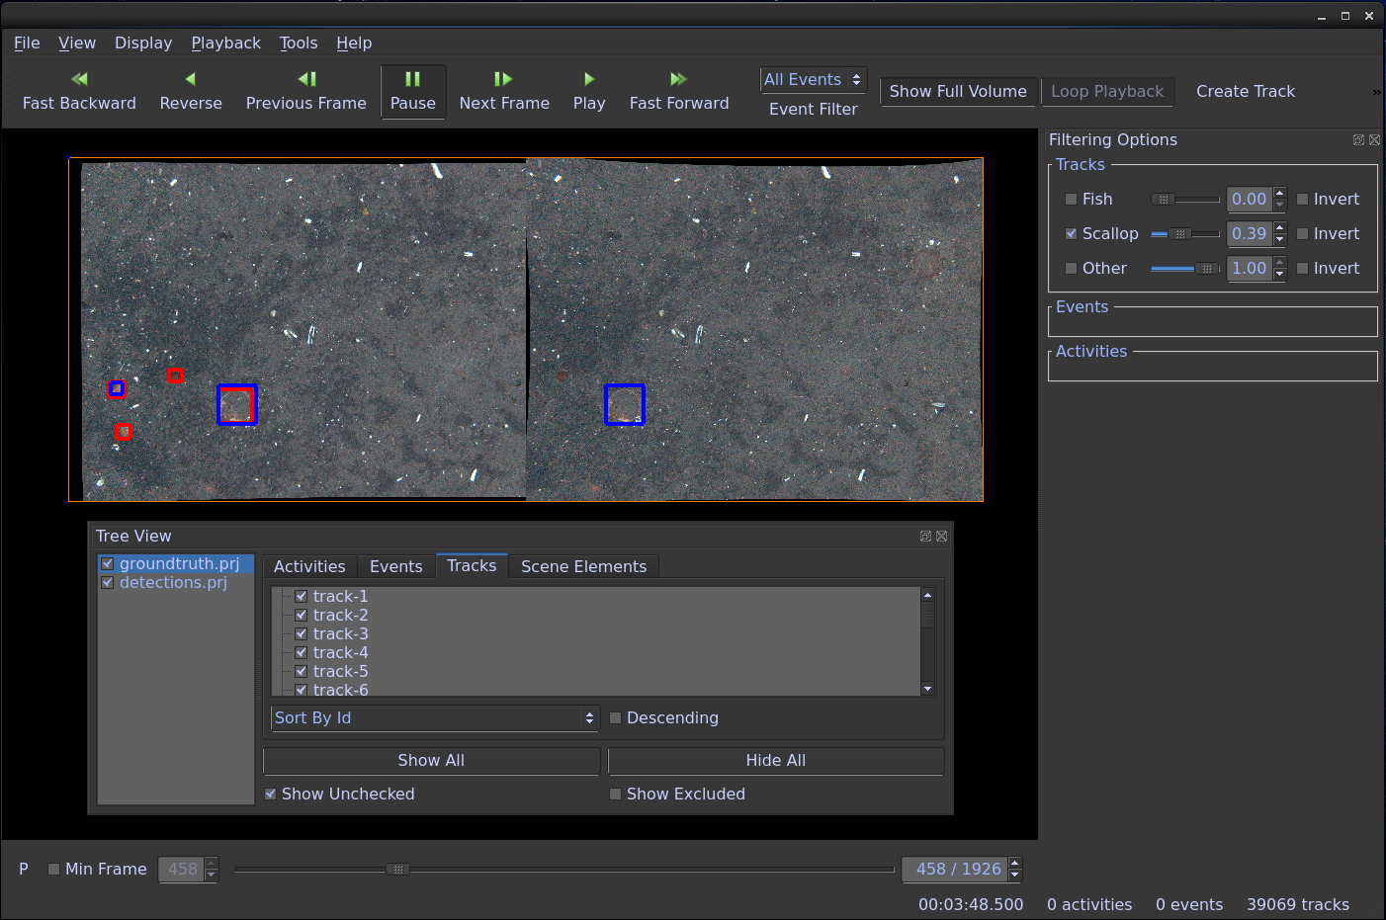This screenshot has height=920, width=1386.
Task: Select the Fast Backward playback icon
Action: [x=79, y=78]
